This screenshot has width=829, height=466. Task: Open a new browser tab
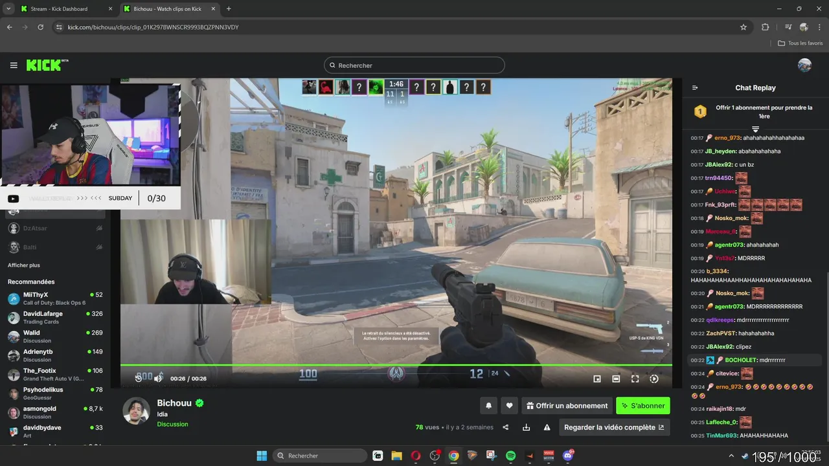tap(229, 9)
